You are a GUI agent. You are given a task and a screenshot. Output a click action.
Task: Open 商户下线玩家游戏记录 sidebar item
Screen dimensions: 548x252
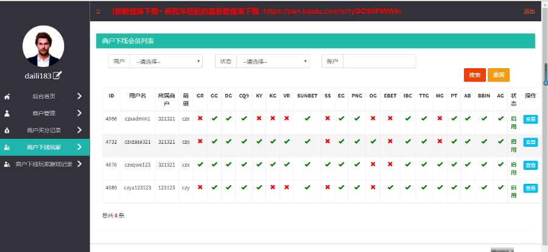[44, 164]
